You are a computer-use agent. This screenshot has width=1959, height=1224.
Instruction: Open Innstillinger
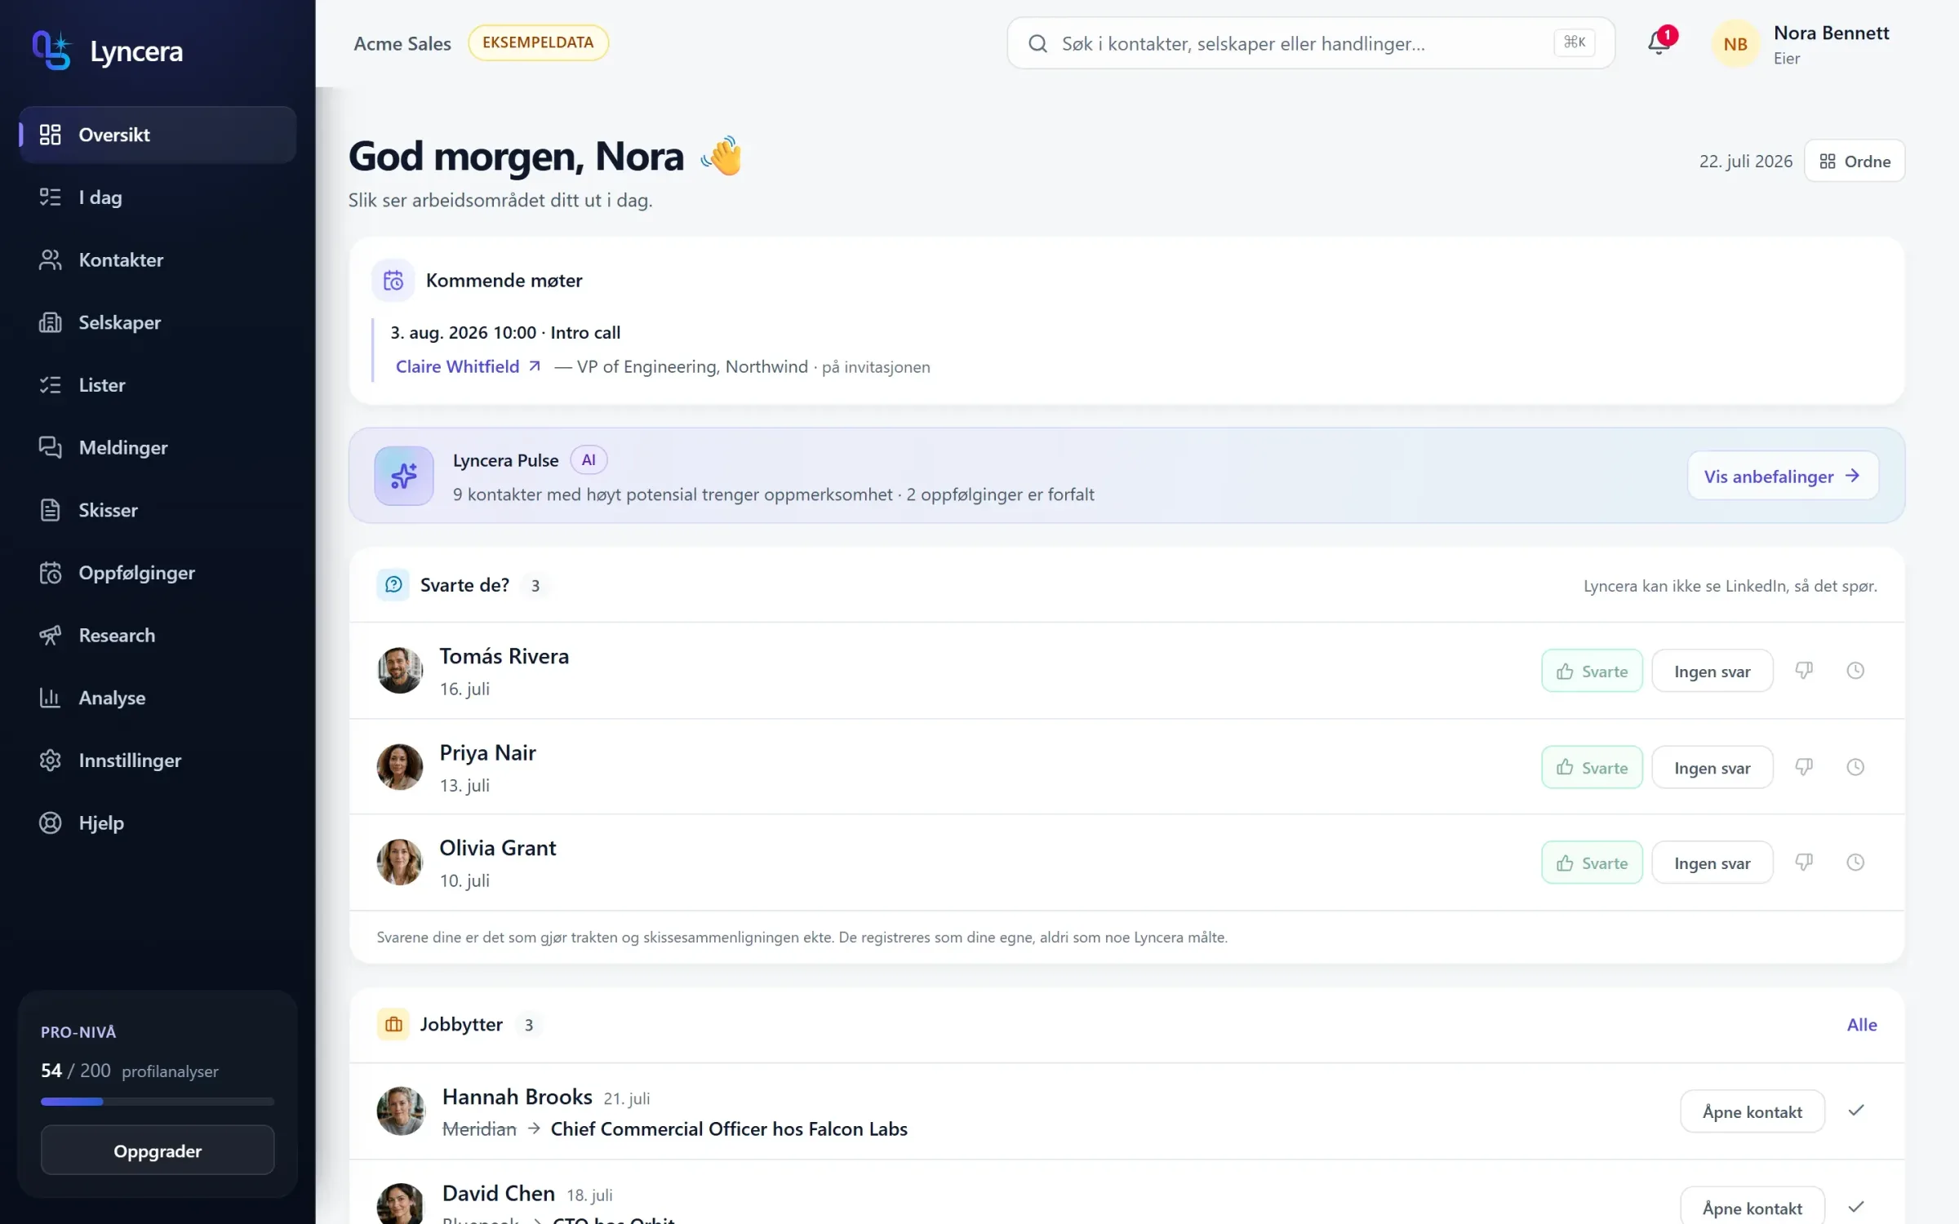pyautogui.click(x=158, y=761)
